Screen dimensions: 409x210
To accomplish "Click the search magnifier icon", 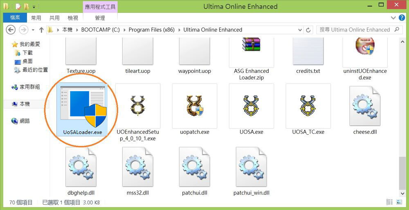I will coord(397,29).
